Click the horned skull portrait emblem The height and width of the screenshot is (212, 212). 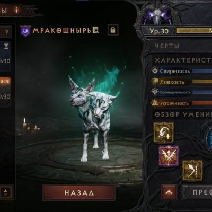[158, 15]
